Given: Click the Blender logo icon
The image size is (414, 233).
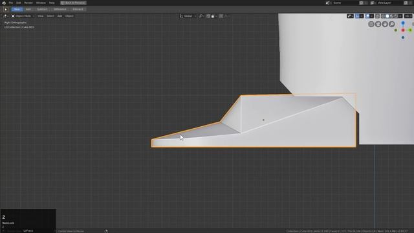Looking at the screenshot, I should point(4,3).
